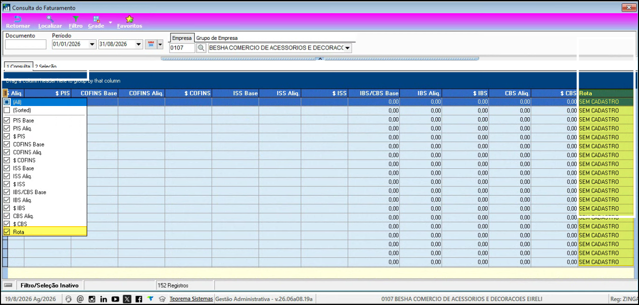639x305 pixels.
Task: Open the YouTube icon in status bar
Action: tap(115, 299)
